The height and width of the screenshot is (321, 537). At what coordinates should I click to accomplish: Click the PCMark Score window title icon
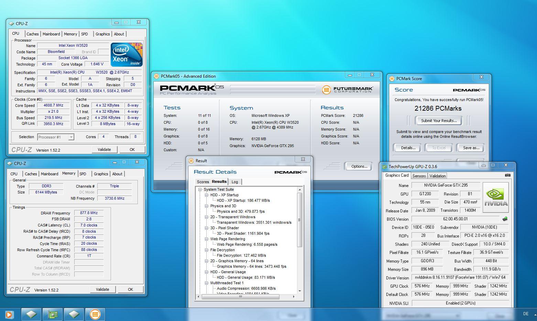click(x=392, y=79)
